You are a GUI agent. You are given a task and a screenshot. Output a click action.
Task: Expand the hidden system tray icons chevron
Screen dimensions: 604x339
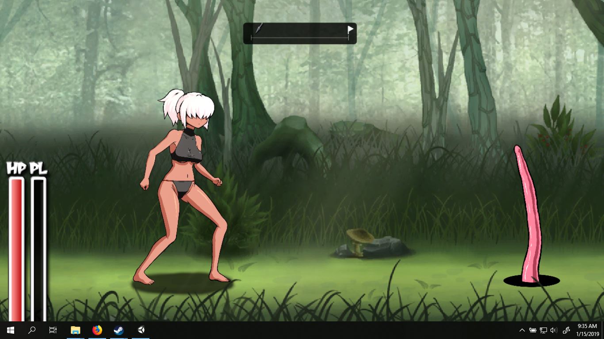pyautogui.click(x=522, y=330)
